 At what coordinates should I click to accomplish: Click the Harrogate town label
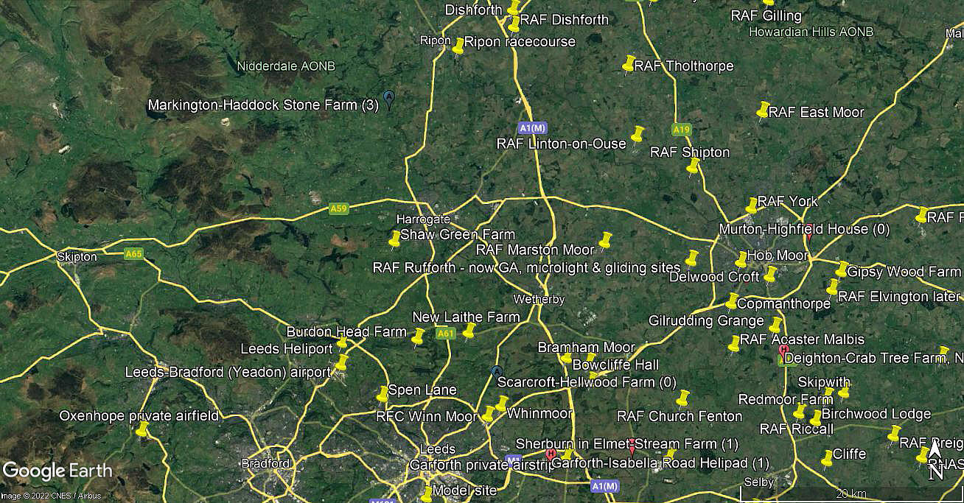click(423, 219)
